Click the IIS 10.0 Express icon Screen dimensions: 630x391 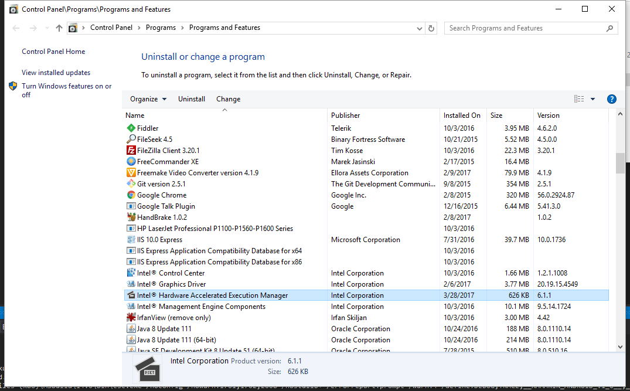(x=131, y=240)
